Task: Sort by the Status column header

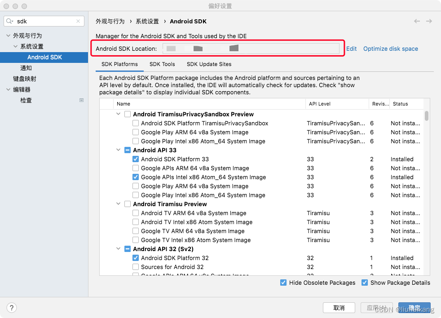Action: tap(406, 104)
